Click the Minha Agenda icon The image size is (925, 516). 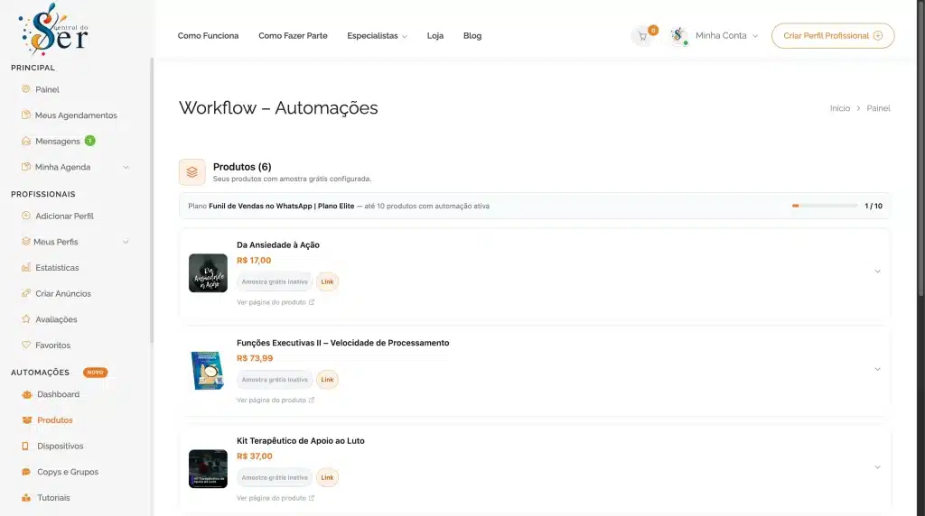coord(26,167)
